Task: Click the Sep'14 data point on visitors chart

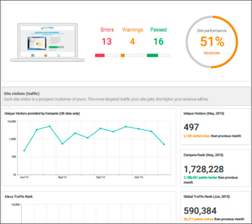Action: coord(63,144)
